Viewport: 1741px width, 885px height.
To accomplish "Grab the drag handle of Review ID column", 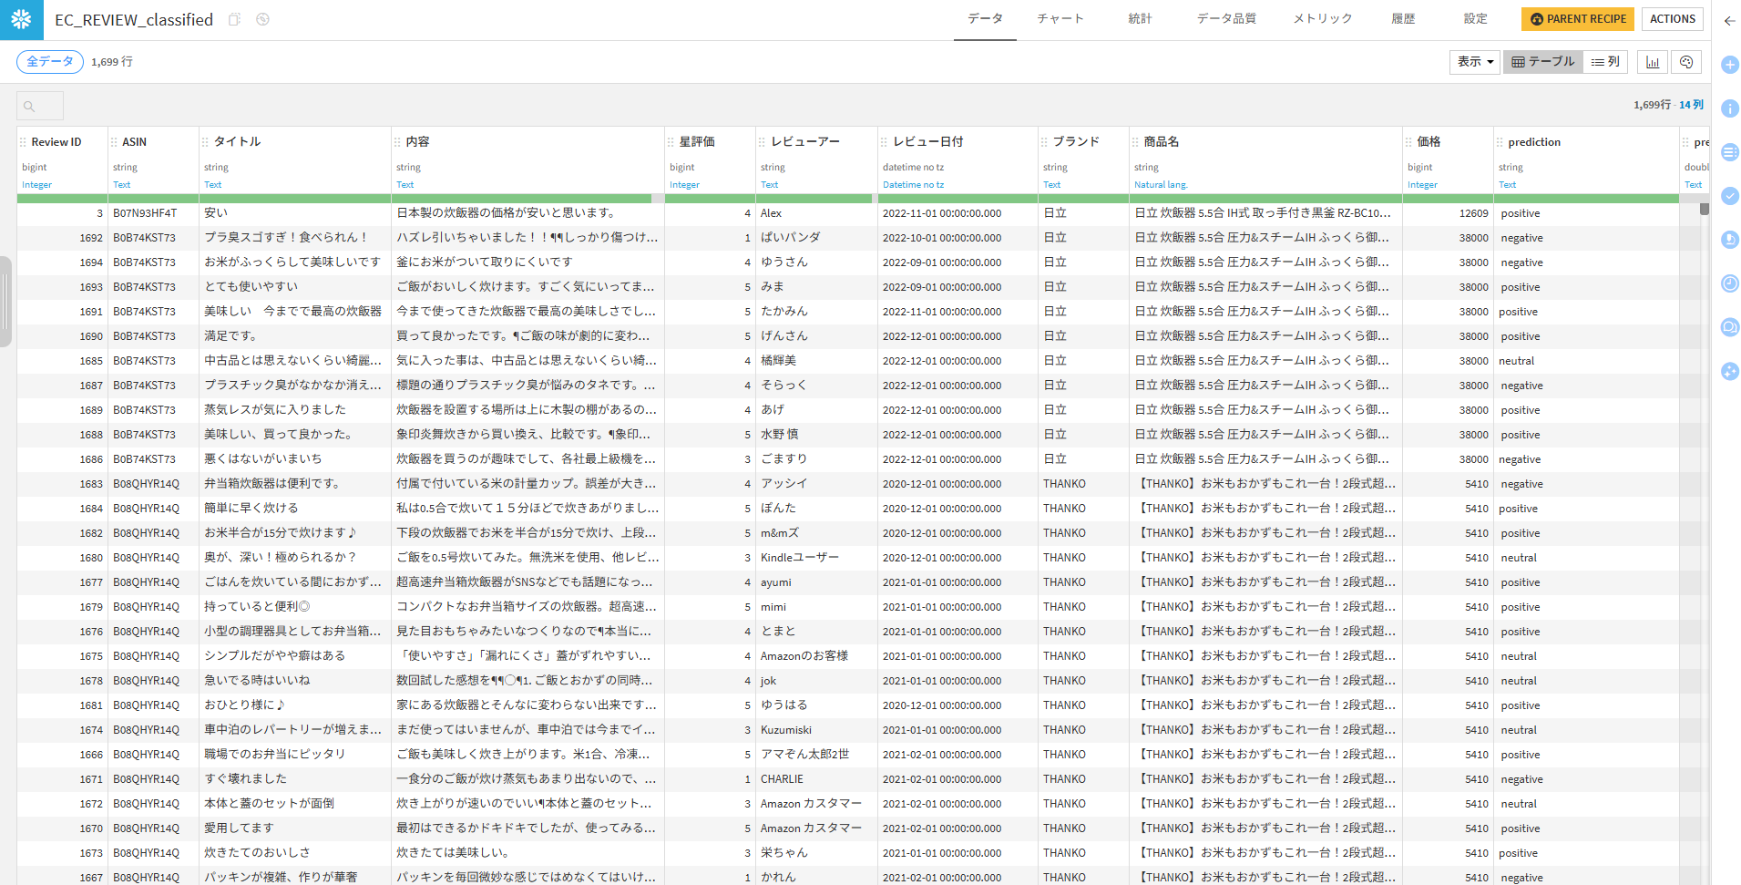I will (x=24, y=142).
